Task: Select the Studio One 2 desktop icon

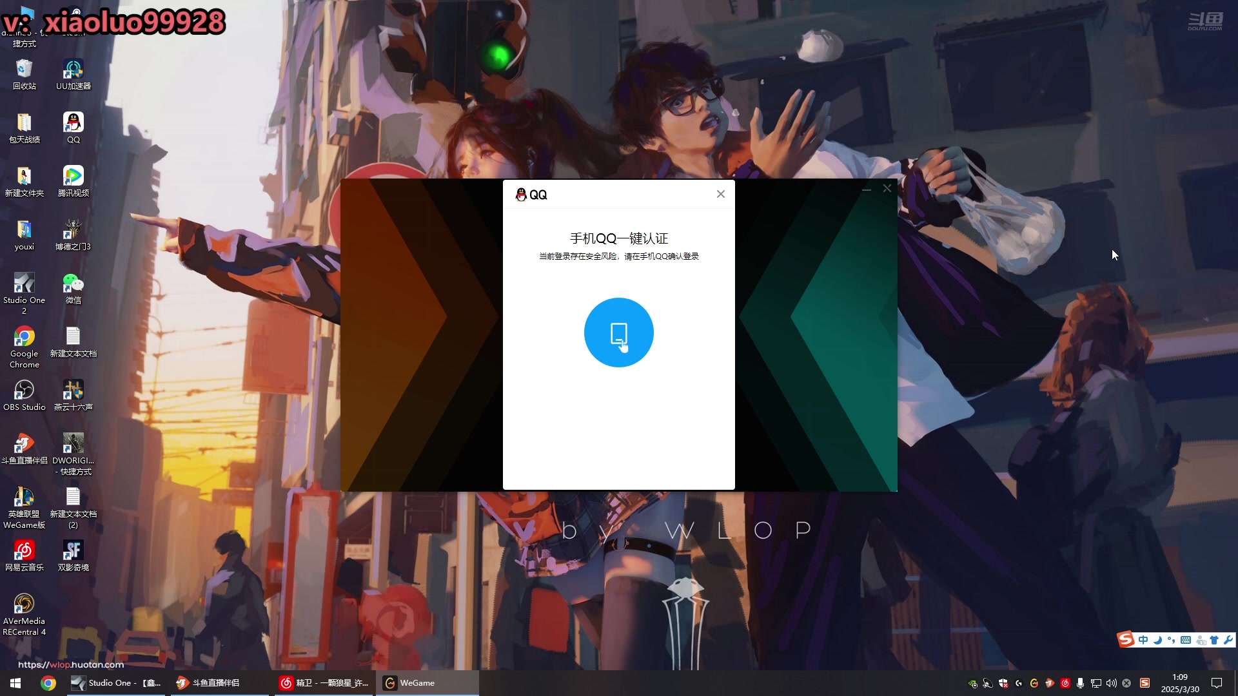Action: 25,293
